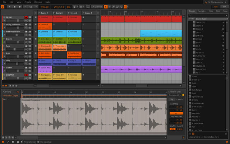Mute the Bass track
Image resolution: width=230 pixels, height=144 pixels.
click(30, 53)
